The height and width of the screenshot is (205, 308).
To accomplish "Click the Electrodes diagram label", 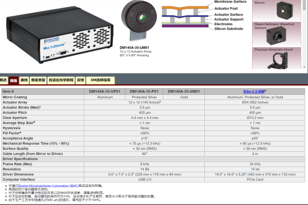I will (223, 24).
